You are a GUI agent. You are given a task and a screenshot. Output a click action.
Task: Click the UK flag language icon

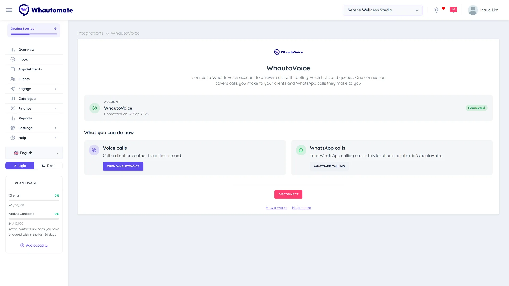[16, 153]
